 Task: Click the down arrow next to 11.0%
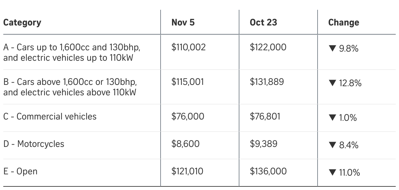[x=332, y=173]
